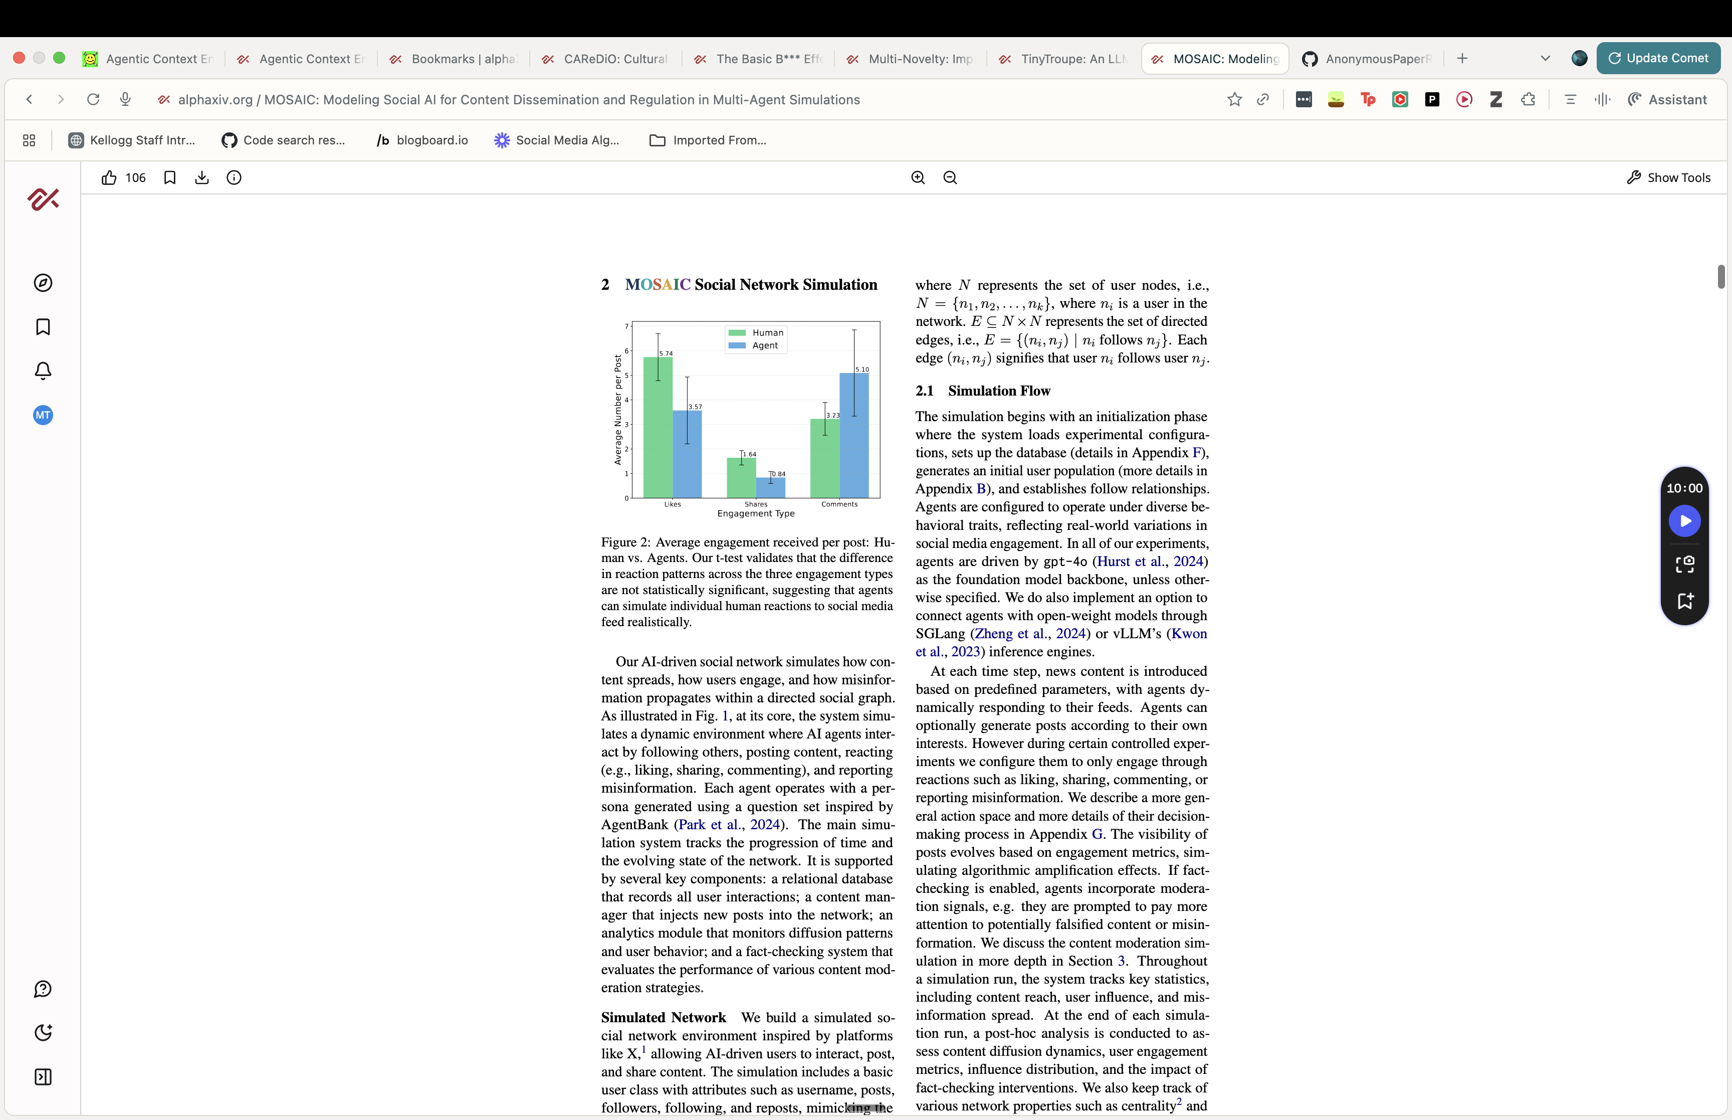Image resolution: width=1732 pixels, height=1120 pixels.
Task: Open the paper info circle icon
Action: coord(234,177)
